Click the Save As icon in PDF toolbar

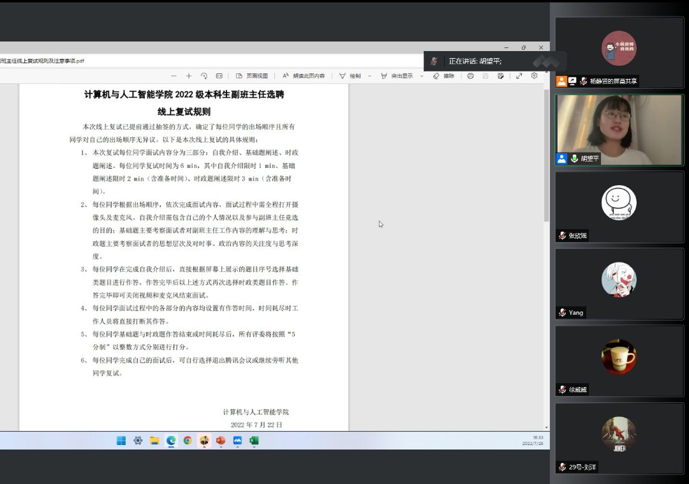tap(501, 76)
